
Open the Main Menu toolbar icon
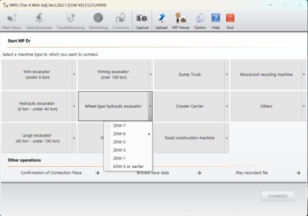12,21
